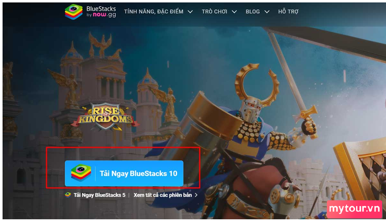This screenshot has height=223, width=386.
Task: Click the mytour.vn watermark badge
Action: point(355,209)
